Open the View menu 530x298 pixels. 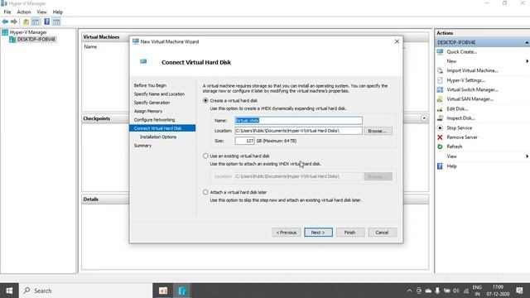pos(41,12)
